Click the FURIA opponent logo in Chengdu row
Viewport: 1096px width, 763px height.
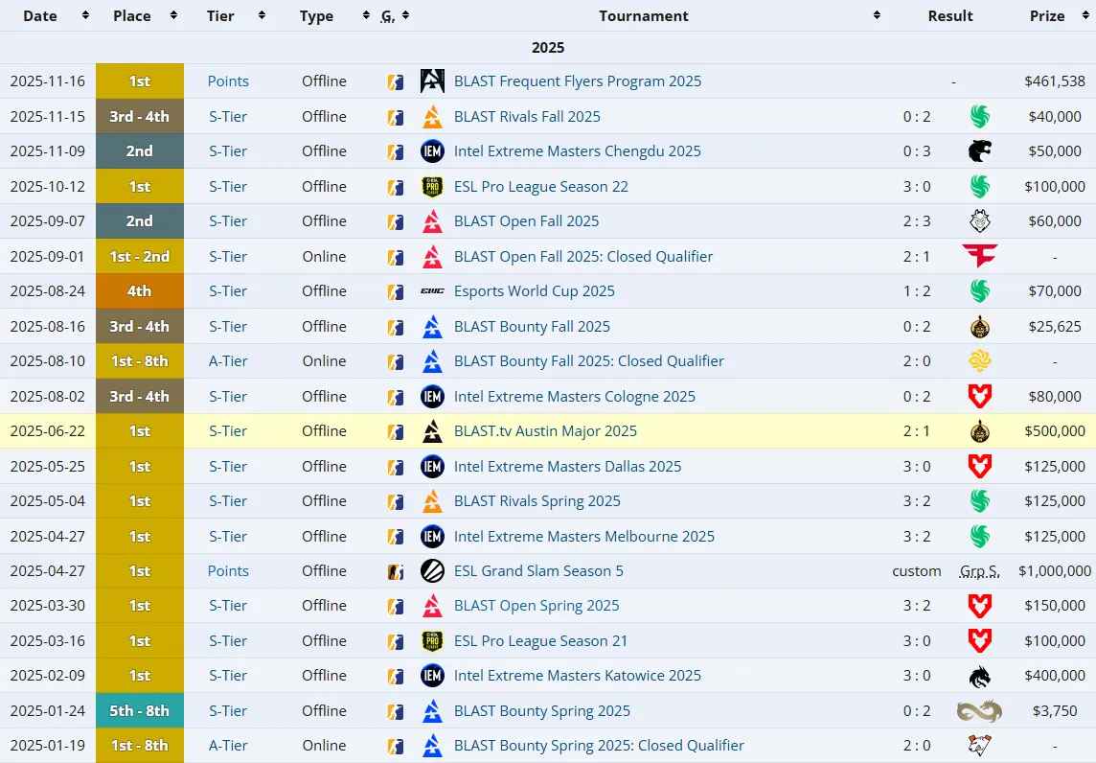click(980, 151)
